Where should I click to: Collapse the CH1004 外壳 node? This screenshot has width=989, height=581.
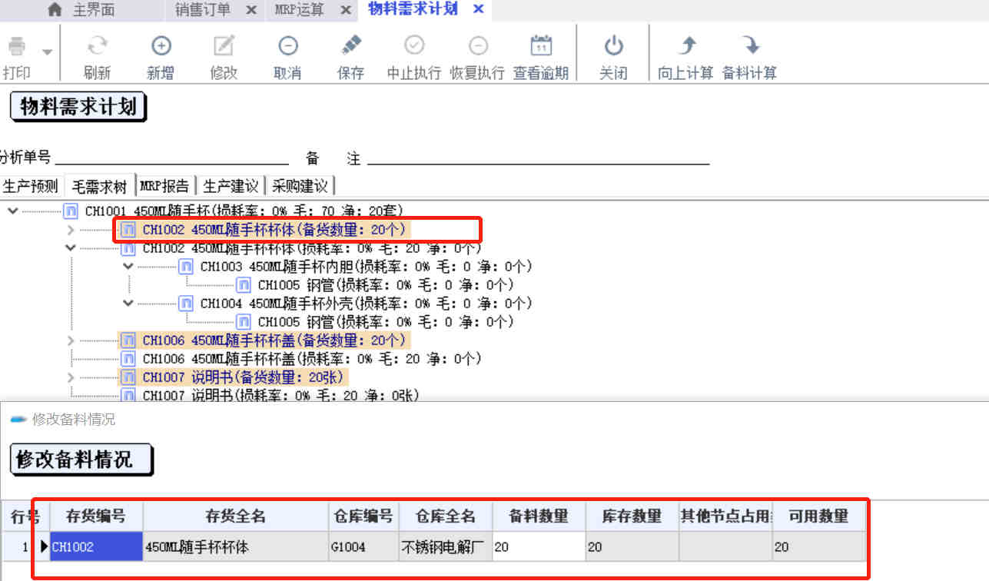128,304
